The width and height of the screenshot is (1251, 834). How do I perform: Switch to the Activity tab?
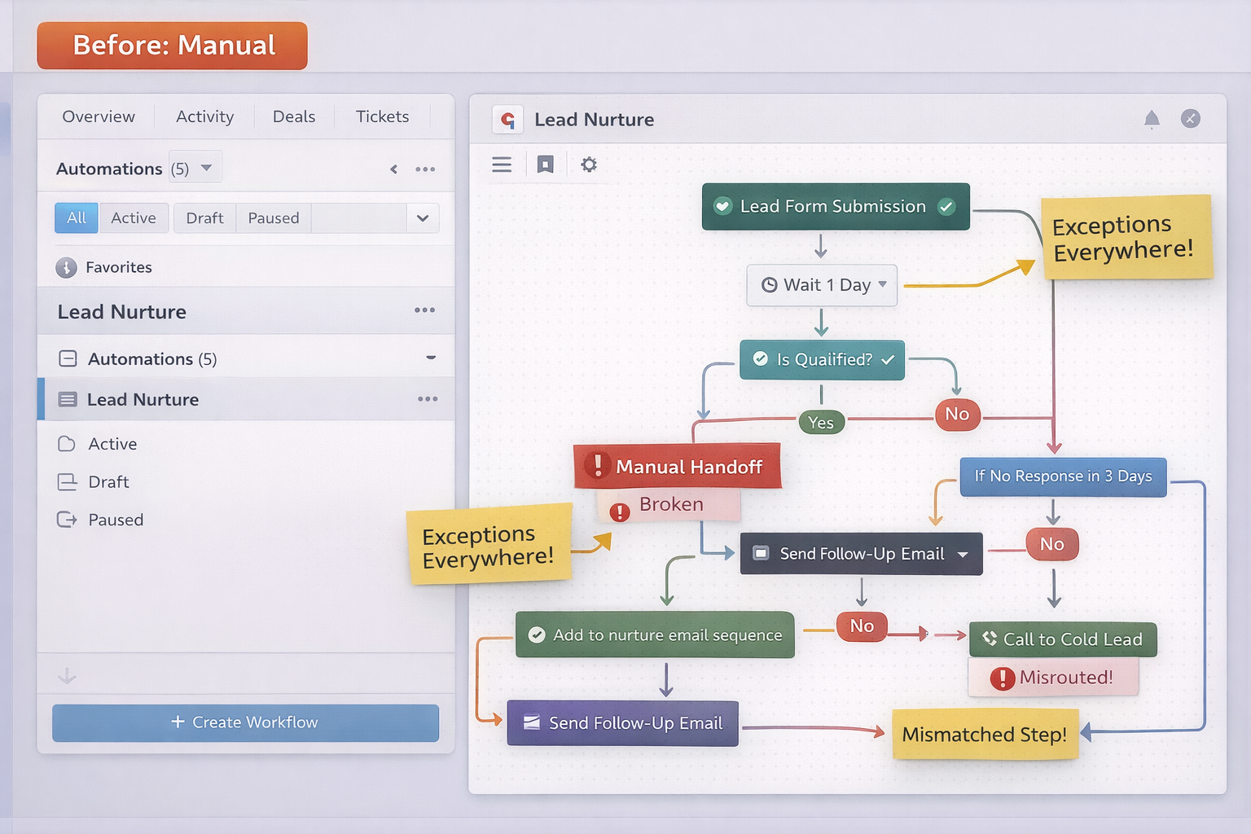tap(204, 116)
